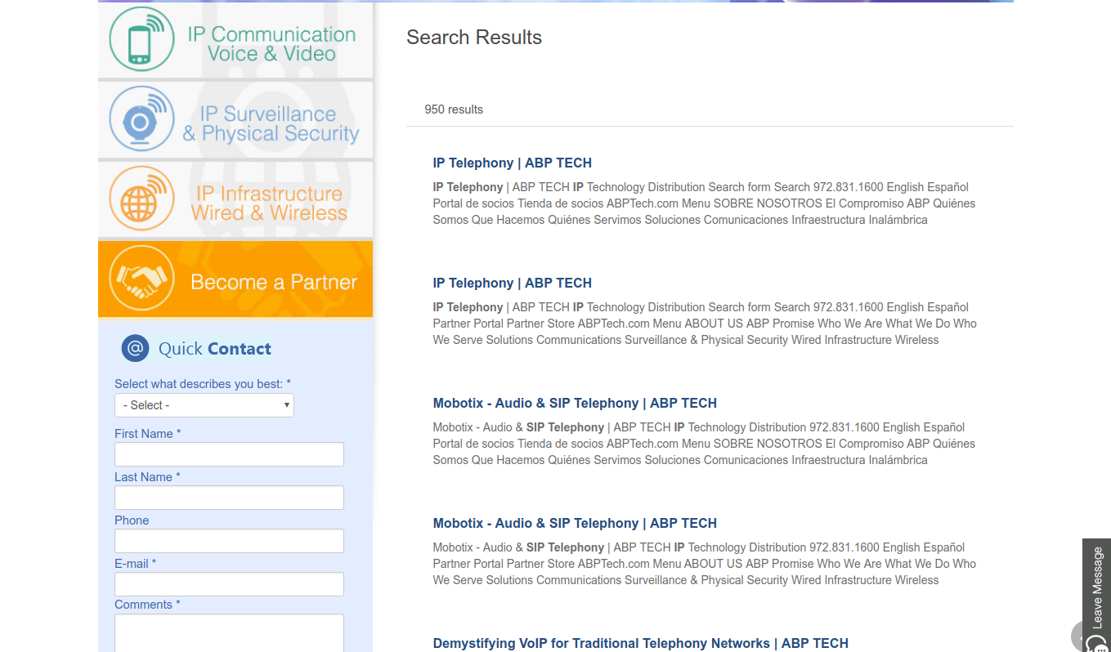Click the globe IP Infrastructure icon
This screenshot has width=1111, height=652.
coord(141,199)
